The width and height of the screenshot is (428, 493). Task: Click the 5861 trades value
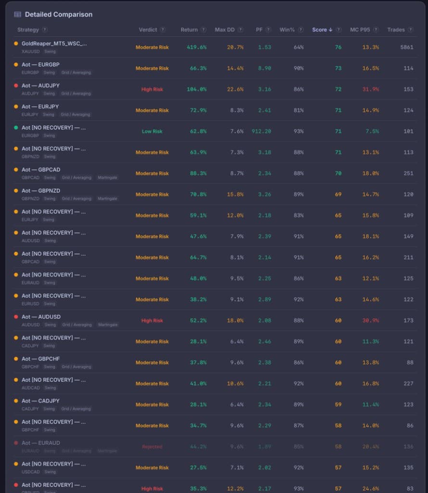407,47
